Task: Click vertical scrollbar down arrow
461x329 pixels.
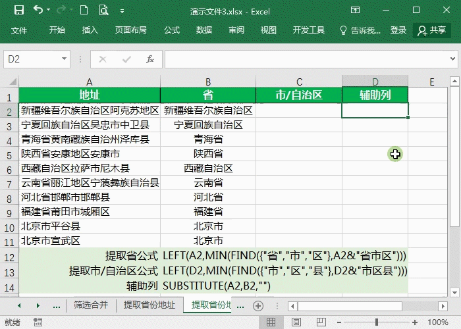Action: [x=454, y=293]
